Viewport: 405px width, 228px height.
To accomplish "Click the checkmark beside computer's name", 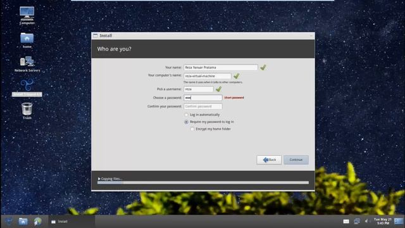I will 236,76.
